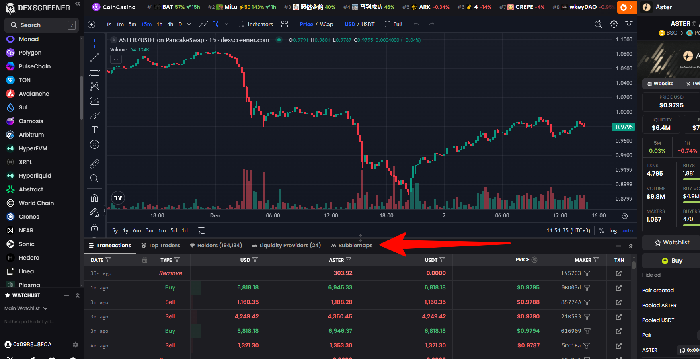Toggle log scale on chart
Image resolution: width=700 pixels, height=359 pixels.
coord(613,231)
